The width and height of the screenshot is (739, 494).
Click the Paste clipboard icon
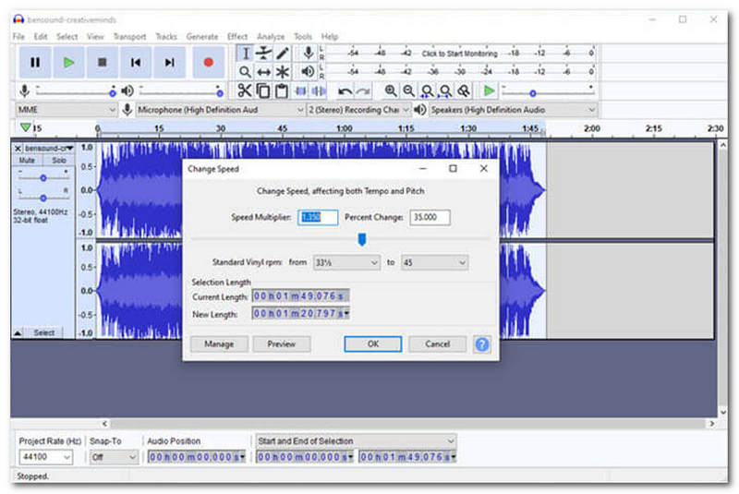(282, 90)
